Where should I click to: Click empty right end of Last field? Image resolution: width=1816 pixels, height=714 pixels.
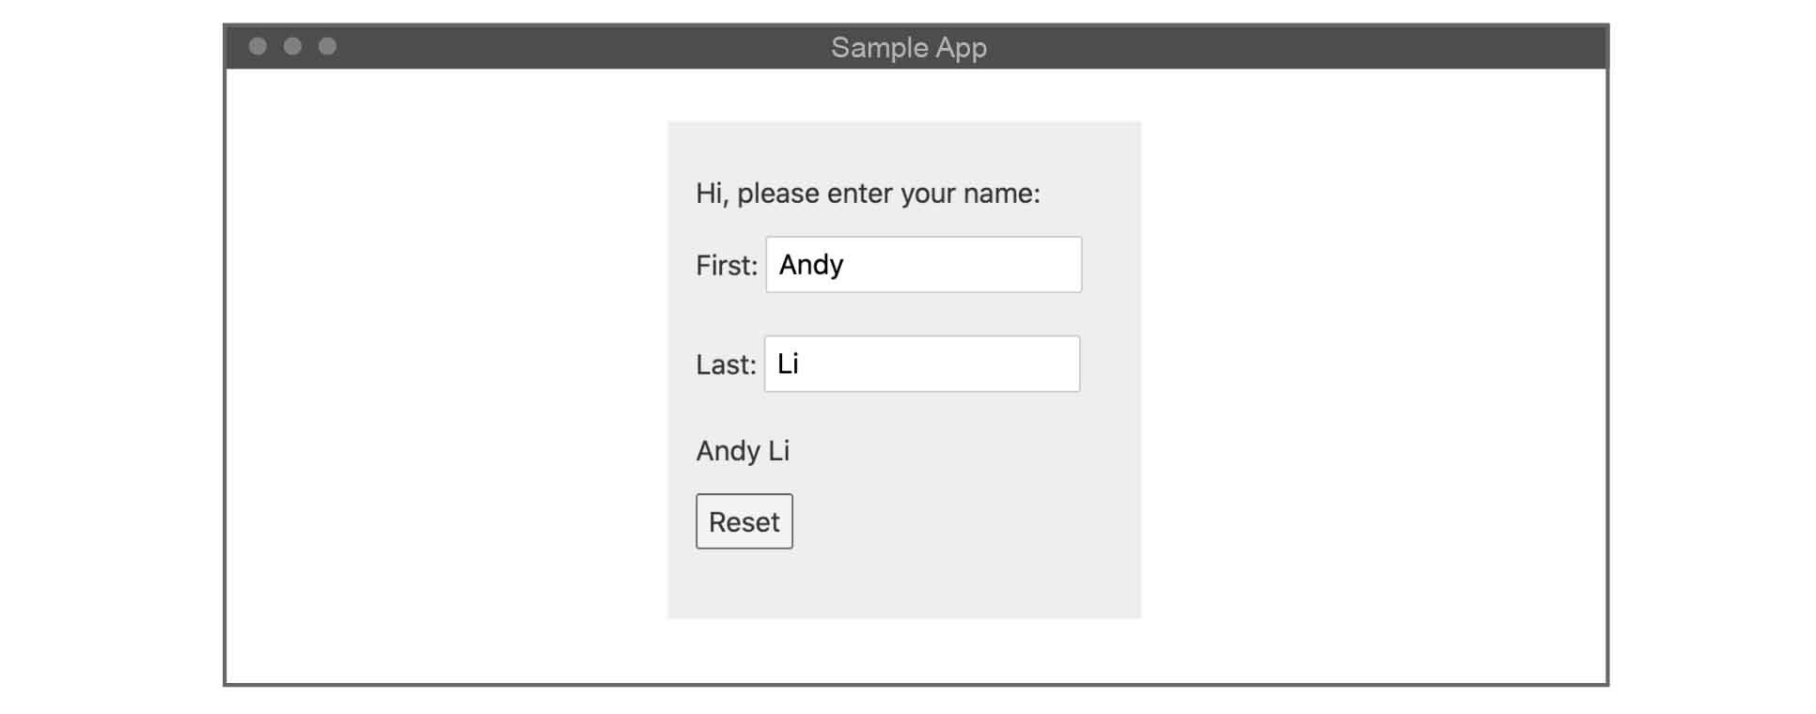[1032, 365]
